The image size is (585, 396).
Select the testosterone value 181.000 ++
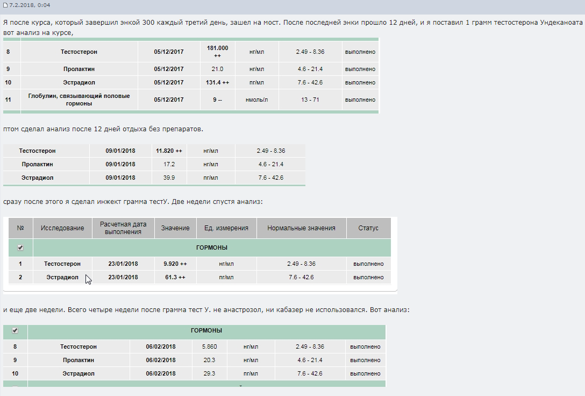tap(217, 52)
